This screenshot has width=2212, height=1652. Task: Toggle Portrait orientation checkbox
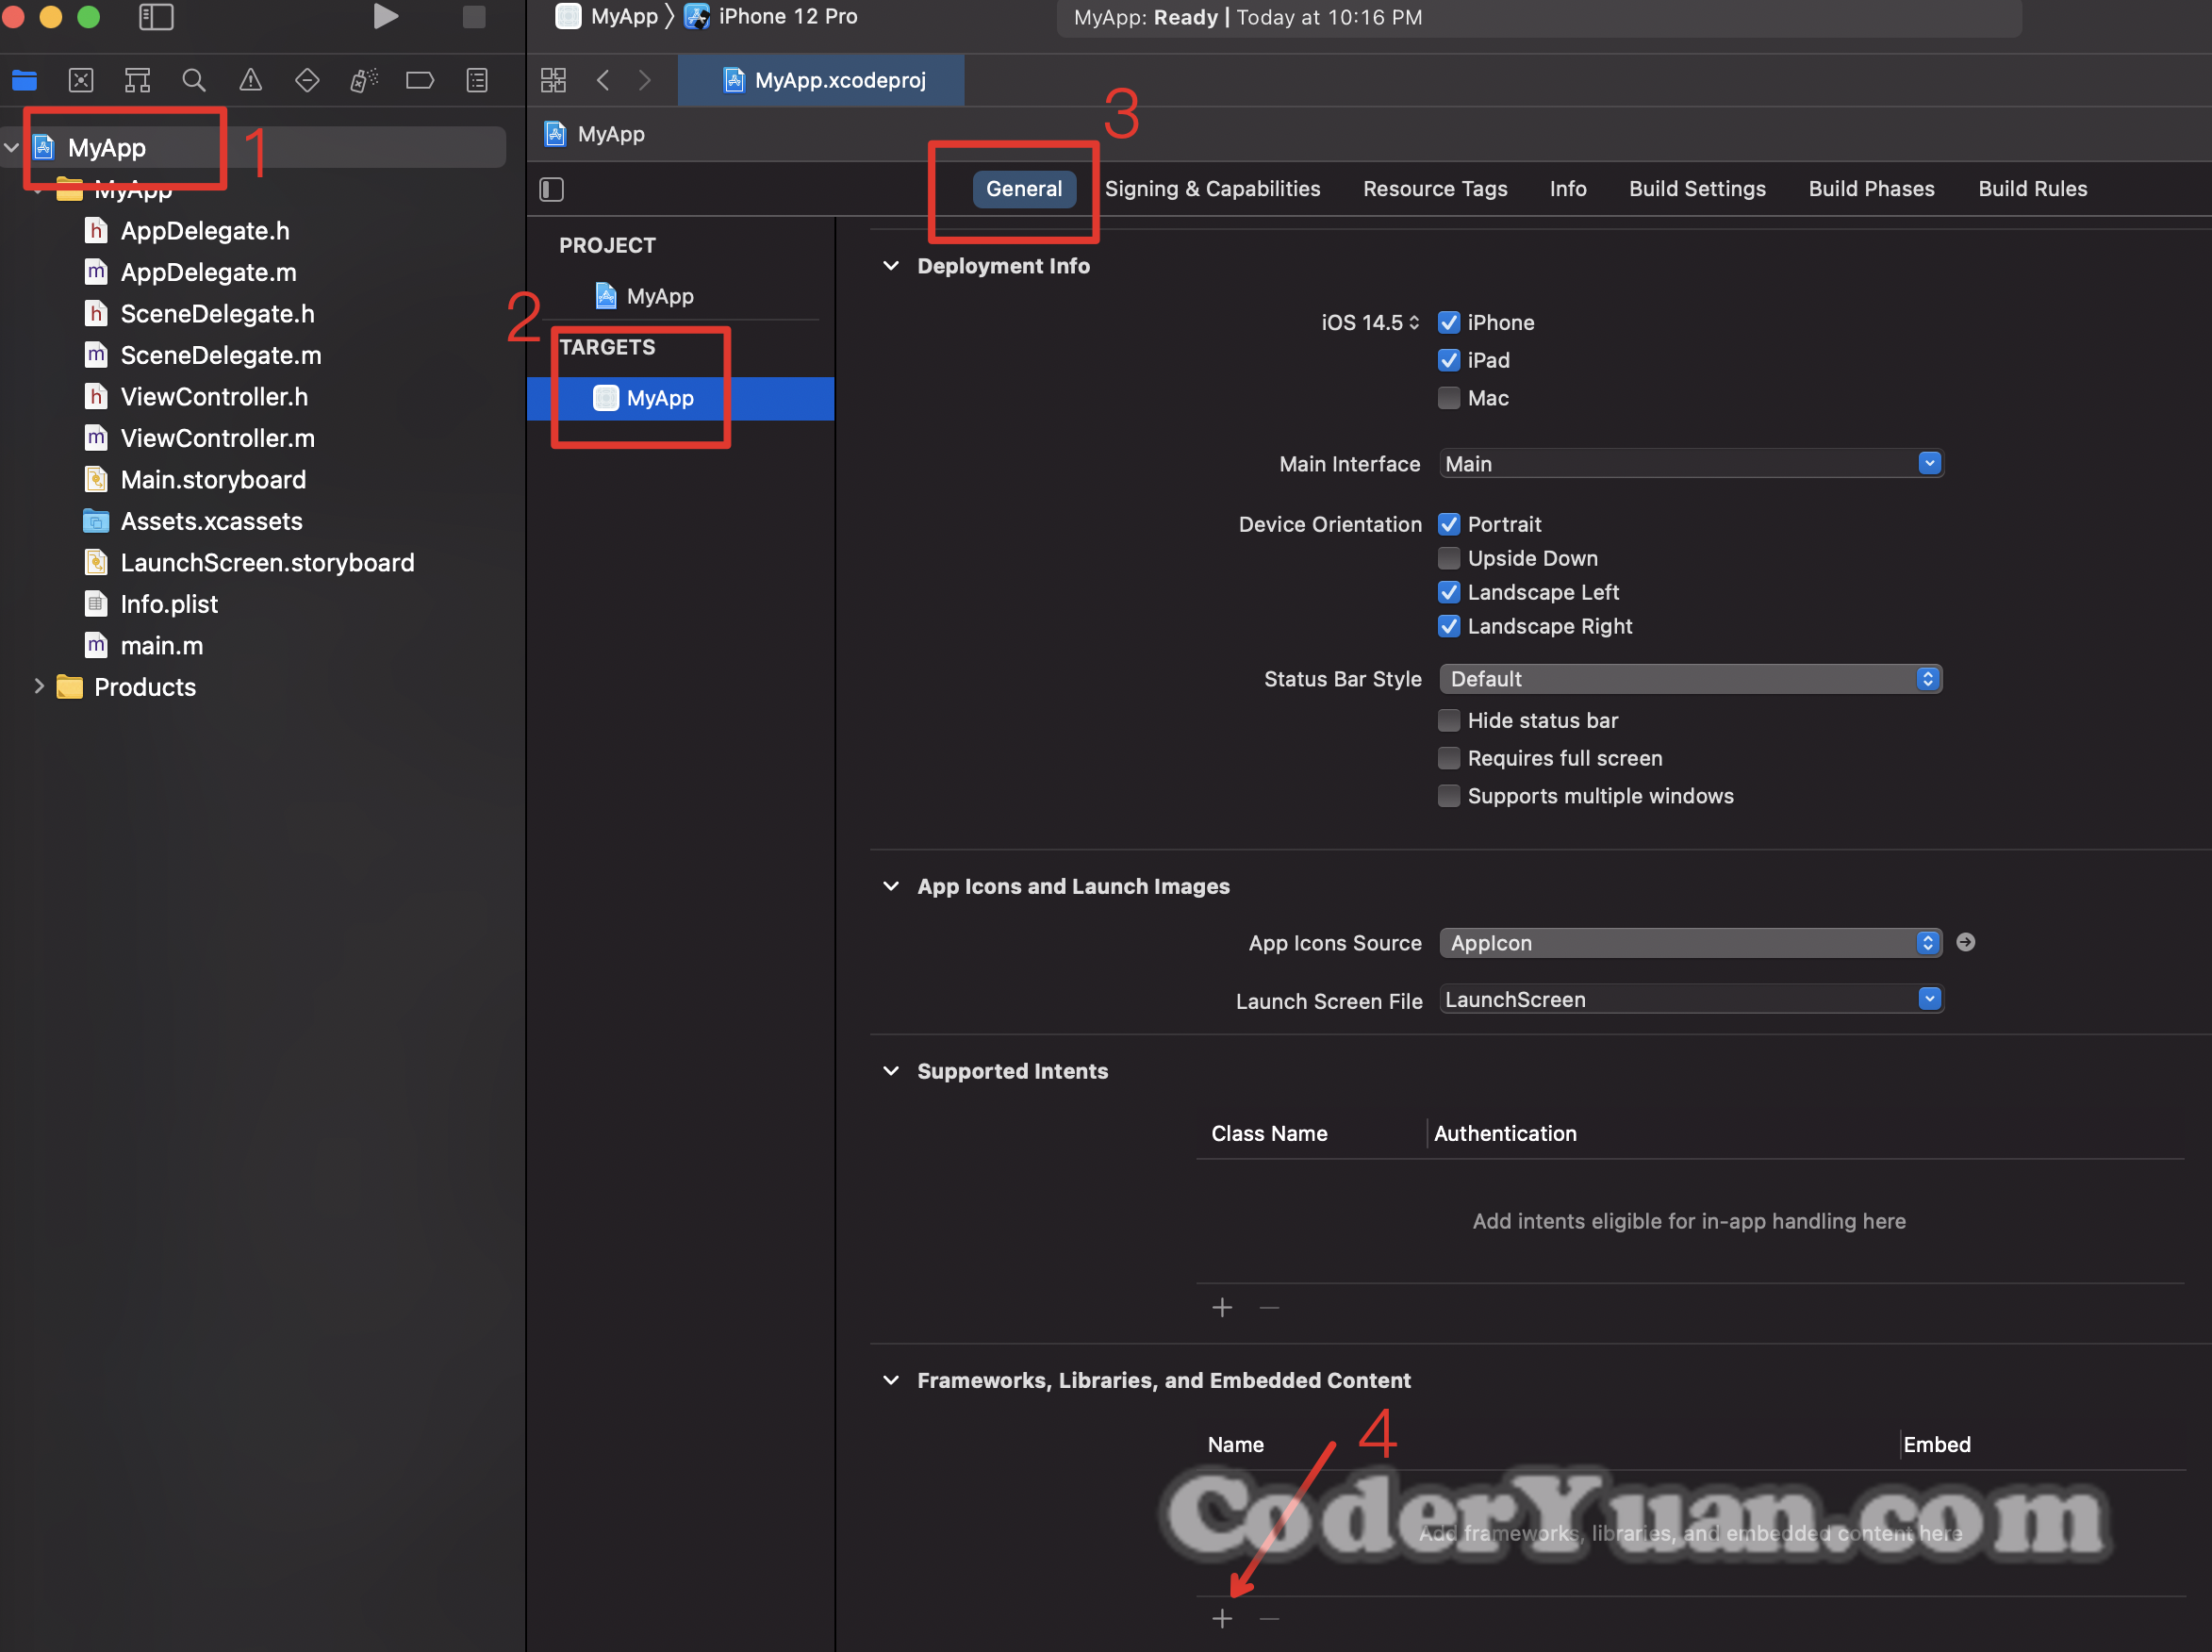coord(1448,524)
